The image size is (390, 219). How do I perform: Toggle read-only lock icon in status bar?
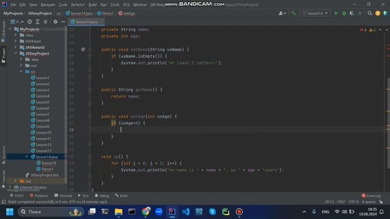[x=381, y=202]
